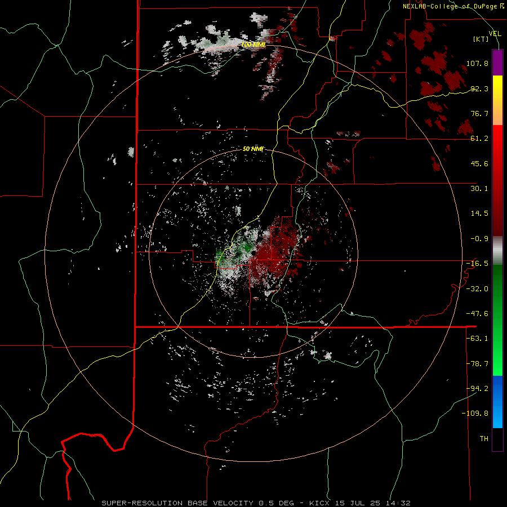The width and height of the screenshot is (507, 507).
Task: Select the -94.2 legend value
Action: point(477,389)
